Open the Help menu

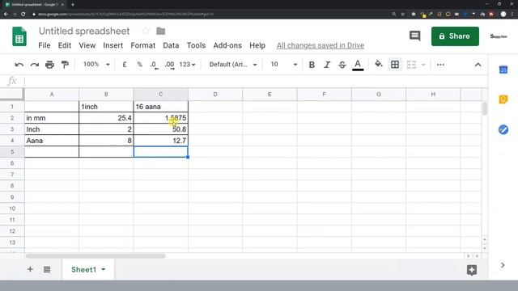[257, 45]
